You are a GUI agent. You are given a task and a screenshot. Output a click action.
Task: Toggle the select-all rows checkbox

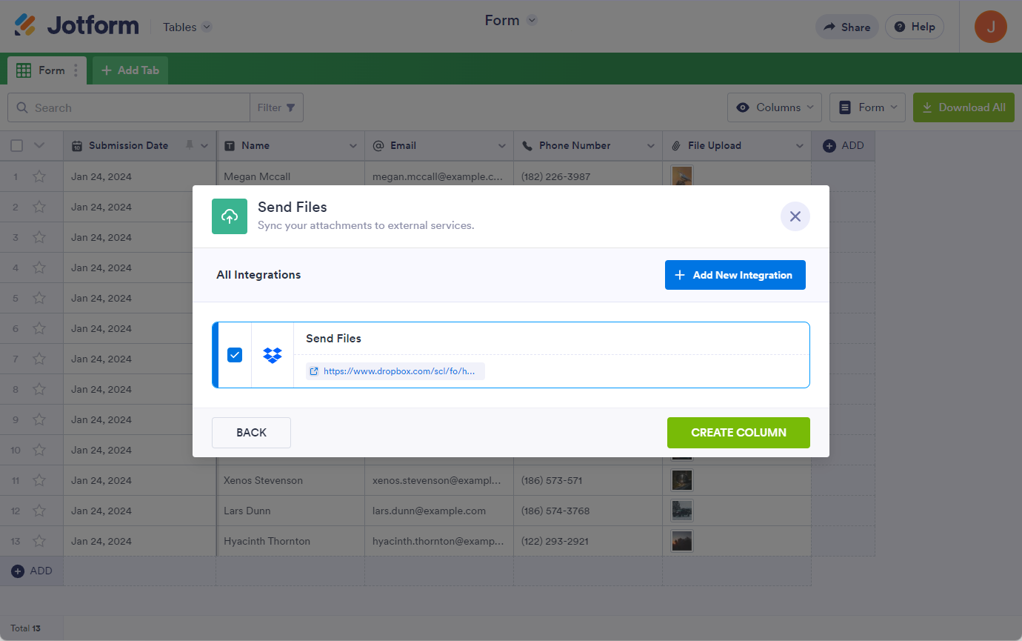16,146
